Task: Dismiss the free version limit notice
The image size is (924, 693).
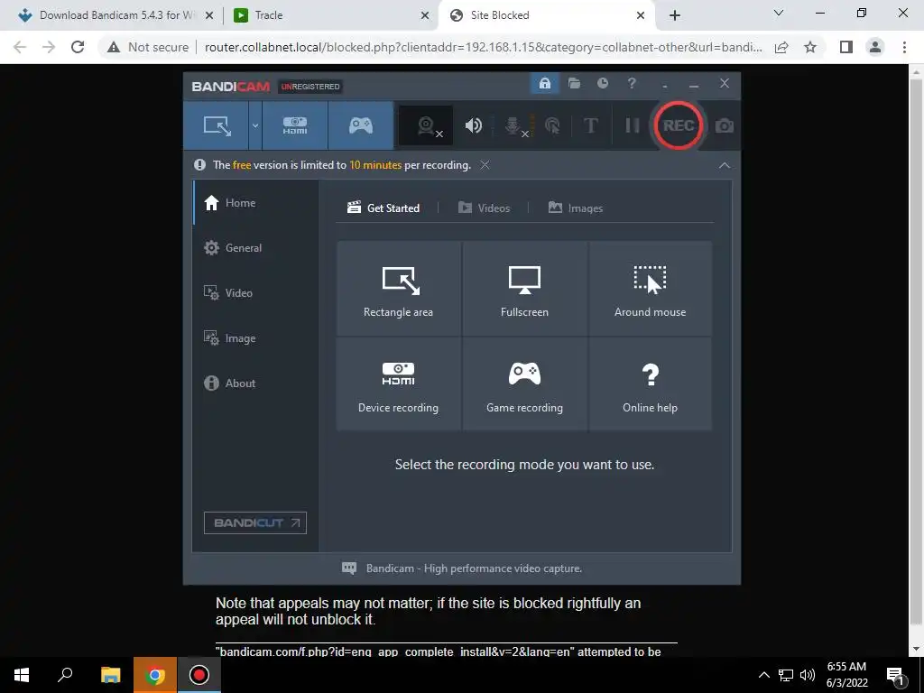Action: click(485, 165)
